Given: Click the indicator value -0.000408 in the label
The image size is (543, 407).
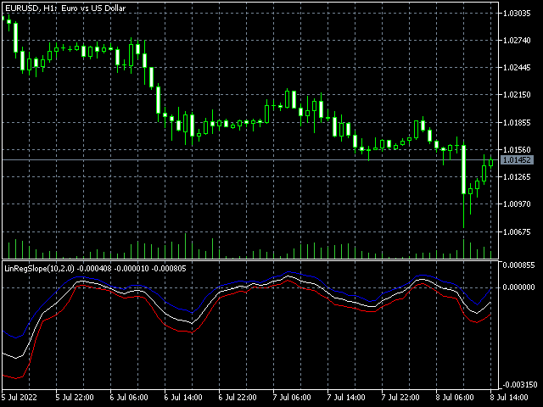Looking at the screenshot, I should click(94, 269).
